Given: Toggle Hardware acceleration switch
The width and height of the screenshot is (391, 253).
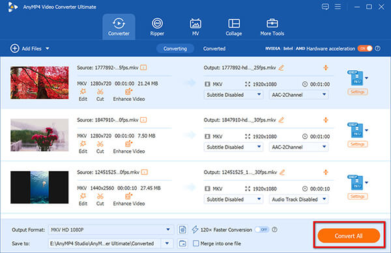Looking at the screenshot, I should (365, 48).
